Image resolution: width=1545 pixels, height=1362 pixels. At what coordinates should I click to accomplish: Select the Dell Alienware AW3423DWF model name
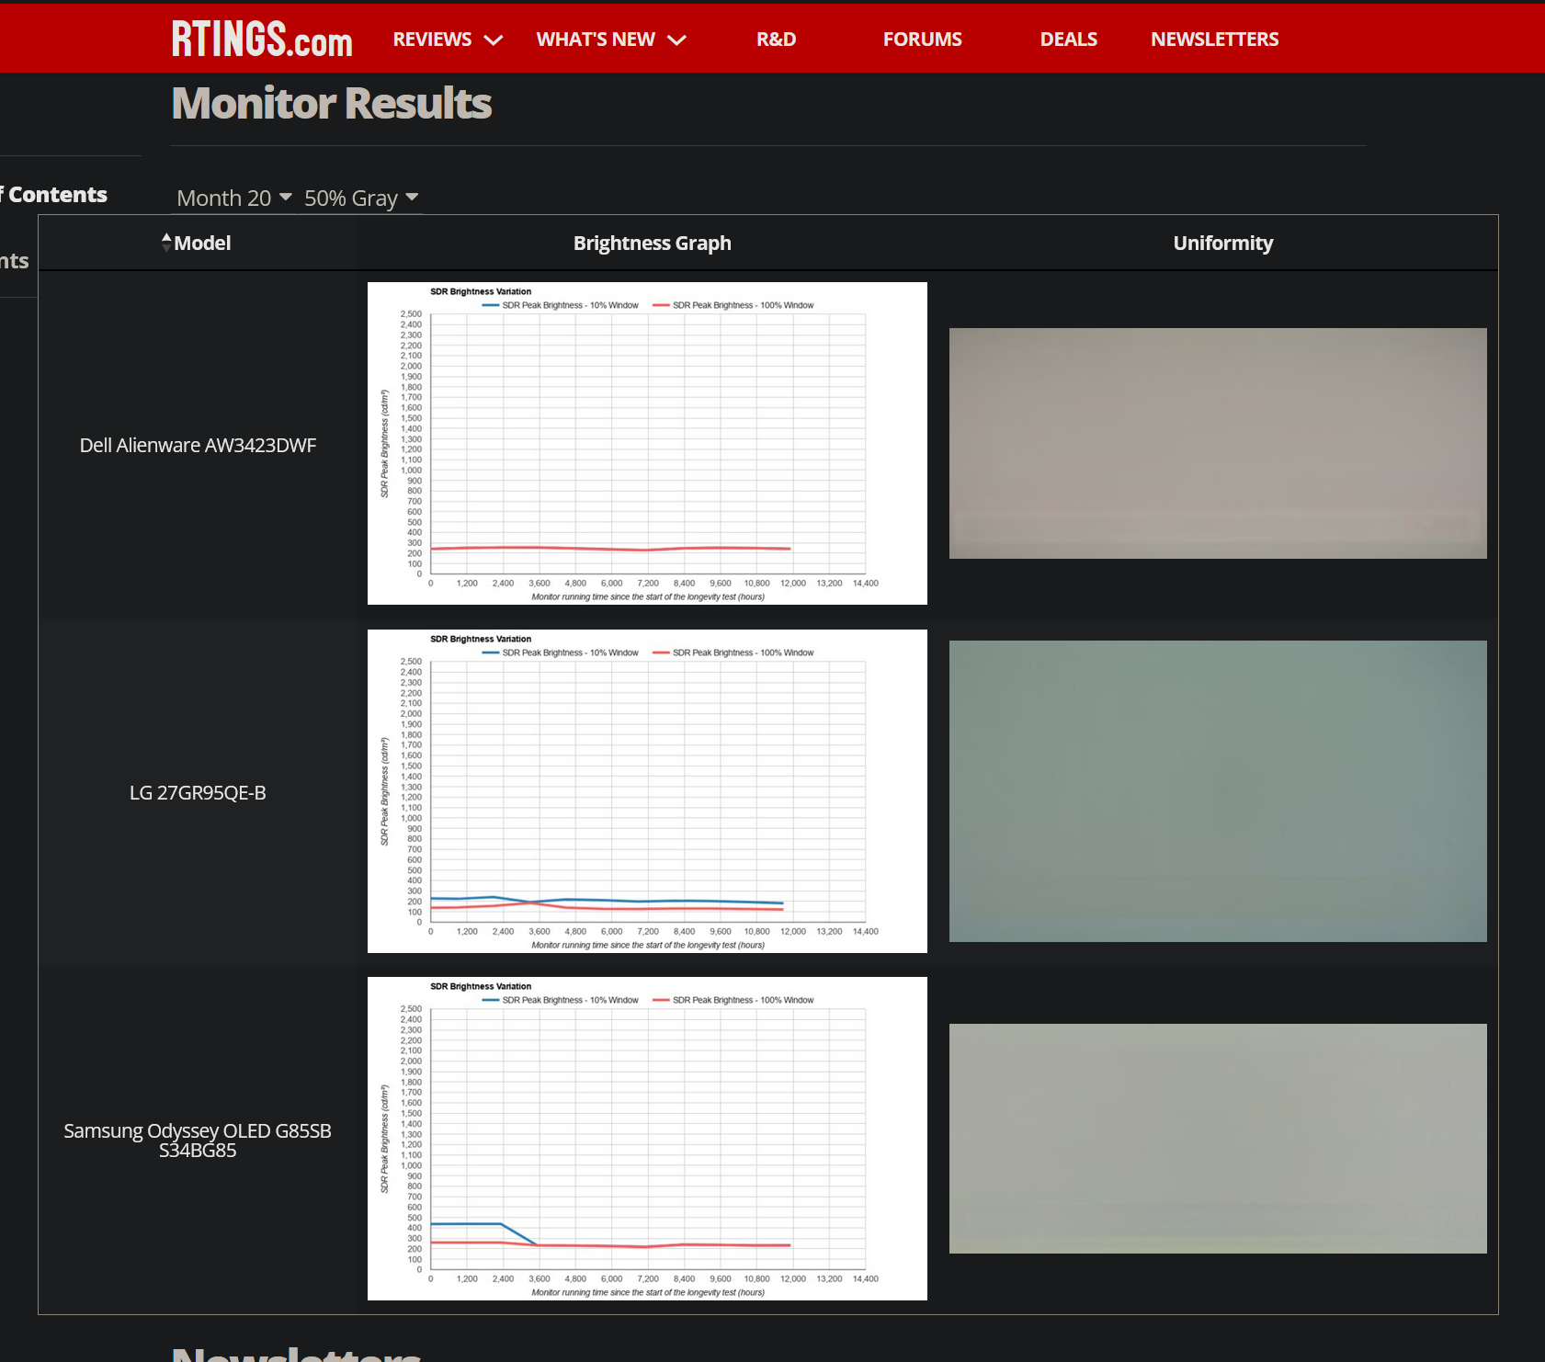197,445
